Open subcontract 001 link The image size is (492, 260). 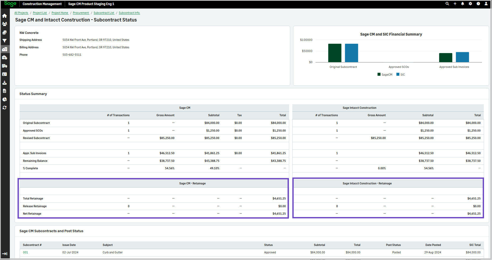(25, 253)
